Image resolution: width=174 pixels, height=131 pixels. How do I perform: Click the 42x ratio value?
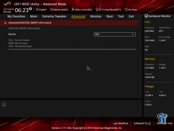(x=146, y=50)
